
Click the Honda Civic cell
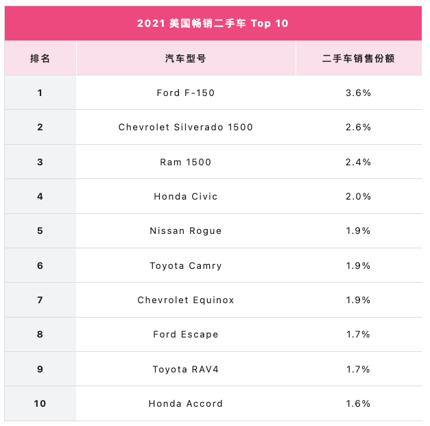pyautogui.click(x=186, y=196)
